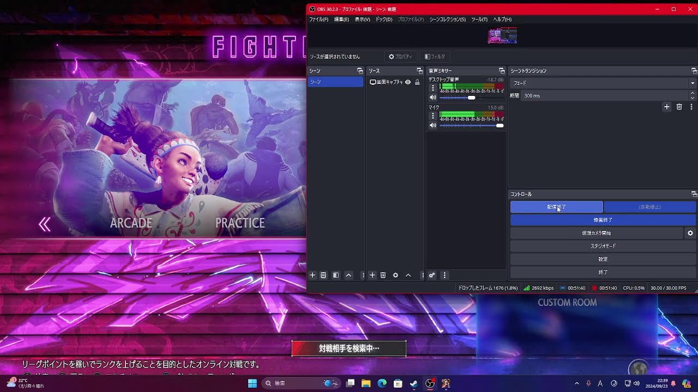Add a new scene with the plus icon
The image size is (698, 392).
[x=312, y=275]
